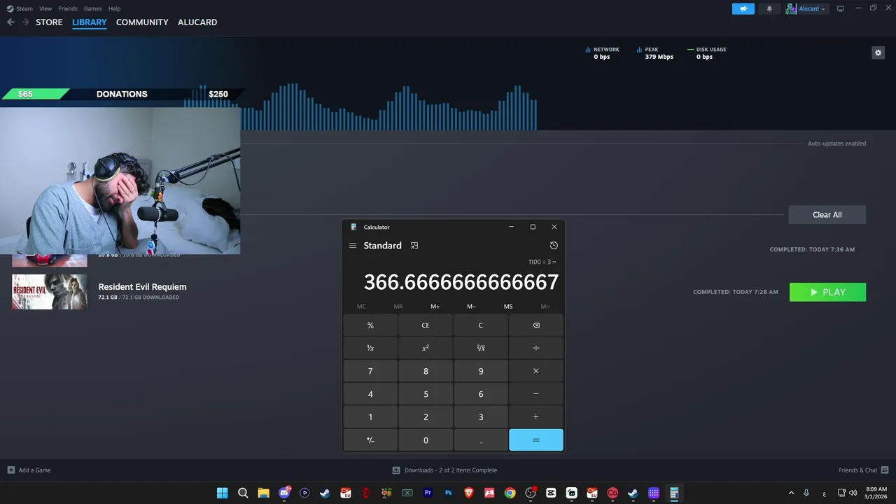Switch to the COMMUNITY tab
Image resolution: width=896 pixels, height=504 pixels.
click(x=142, y=22)
